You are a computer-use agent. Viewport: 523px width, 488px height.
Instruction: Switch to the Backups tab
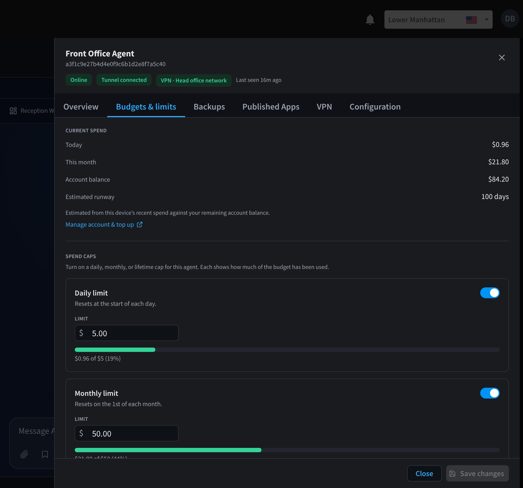pos(209,107)
